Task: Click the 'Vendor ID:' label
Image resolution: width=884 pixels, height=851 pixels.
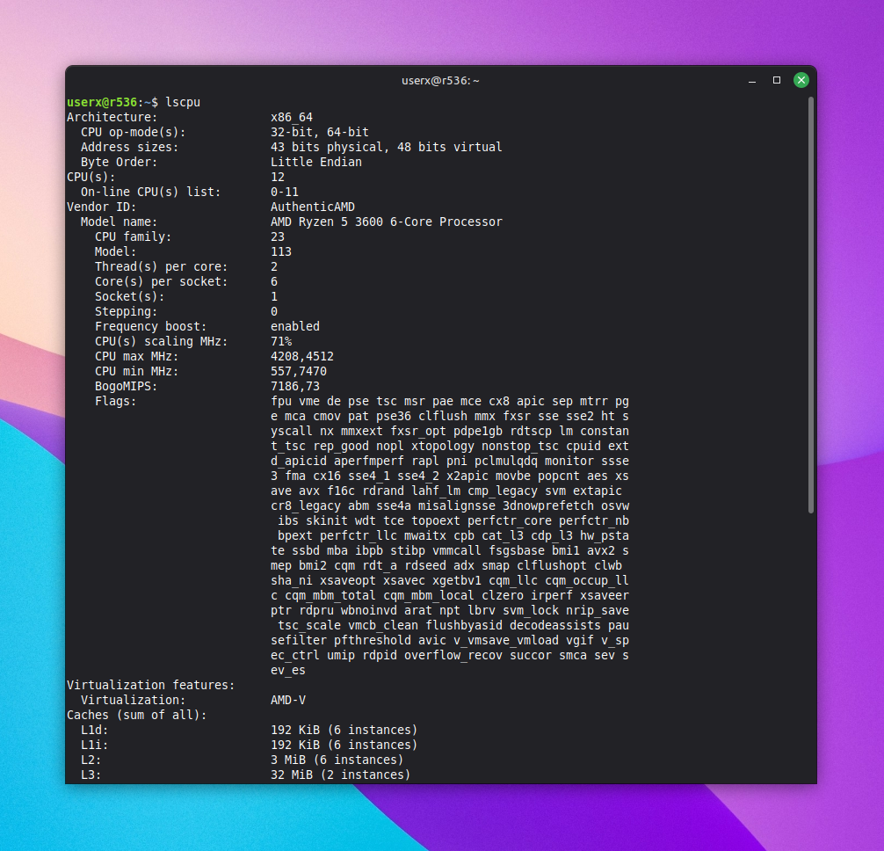Action: pyautogui.click(x=101, y=207)
